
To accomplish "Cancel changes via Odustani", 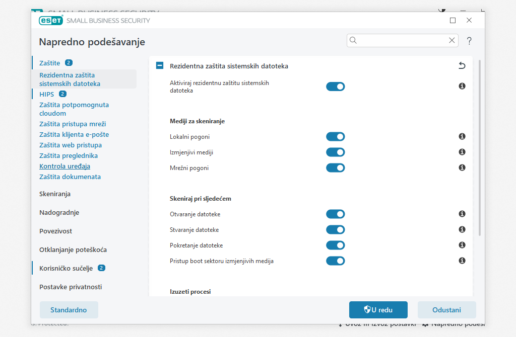I will [446, 310].
